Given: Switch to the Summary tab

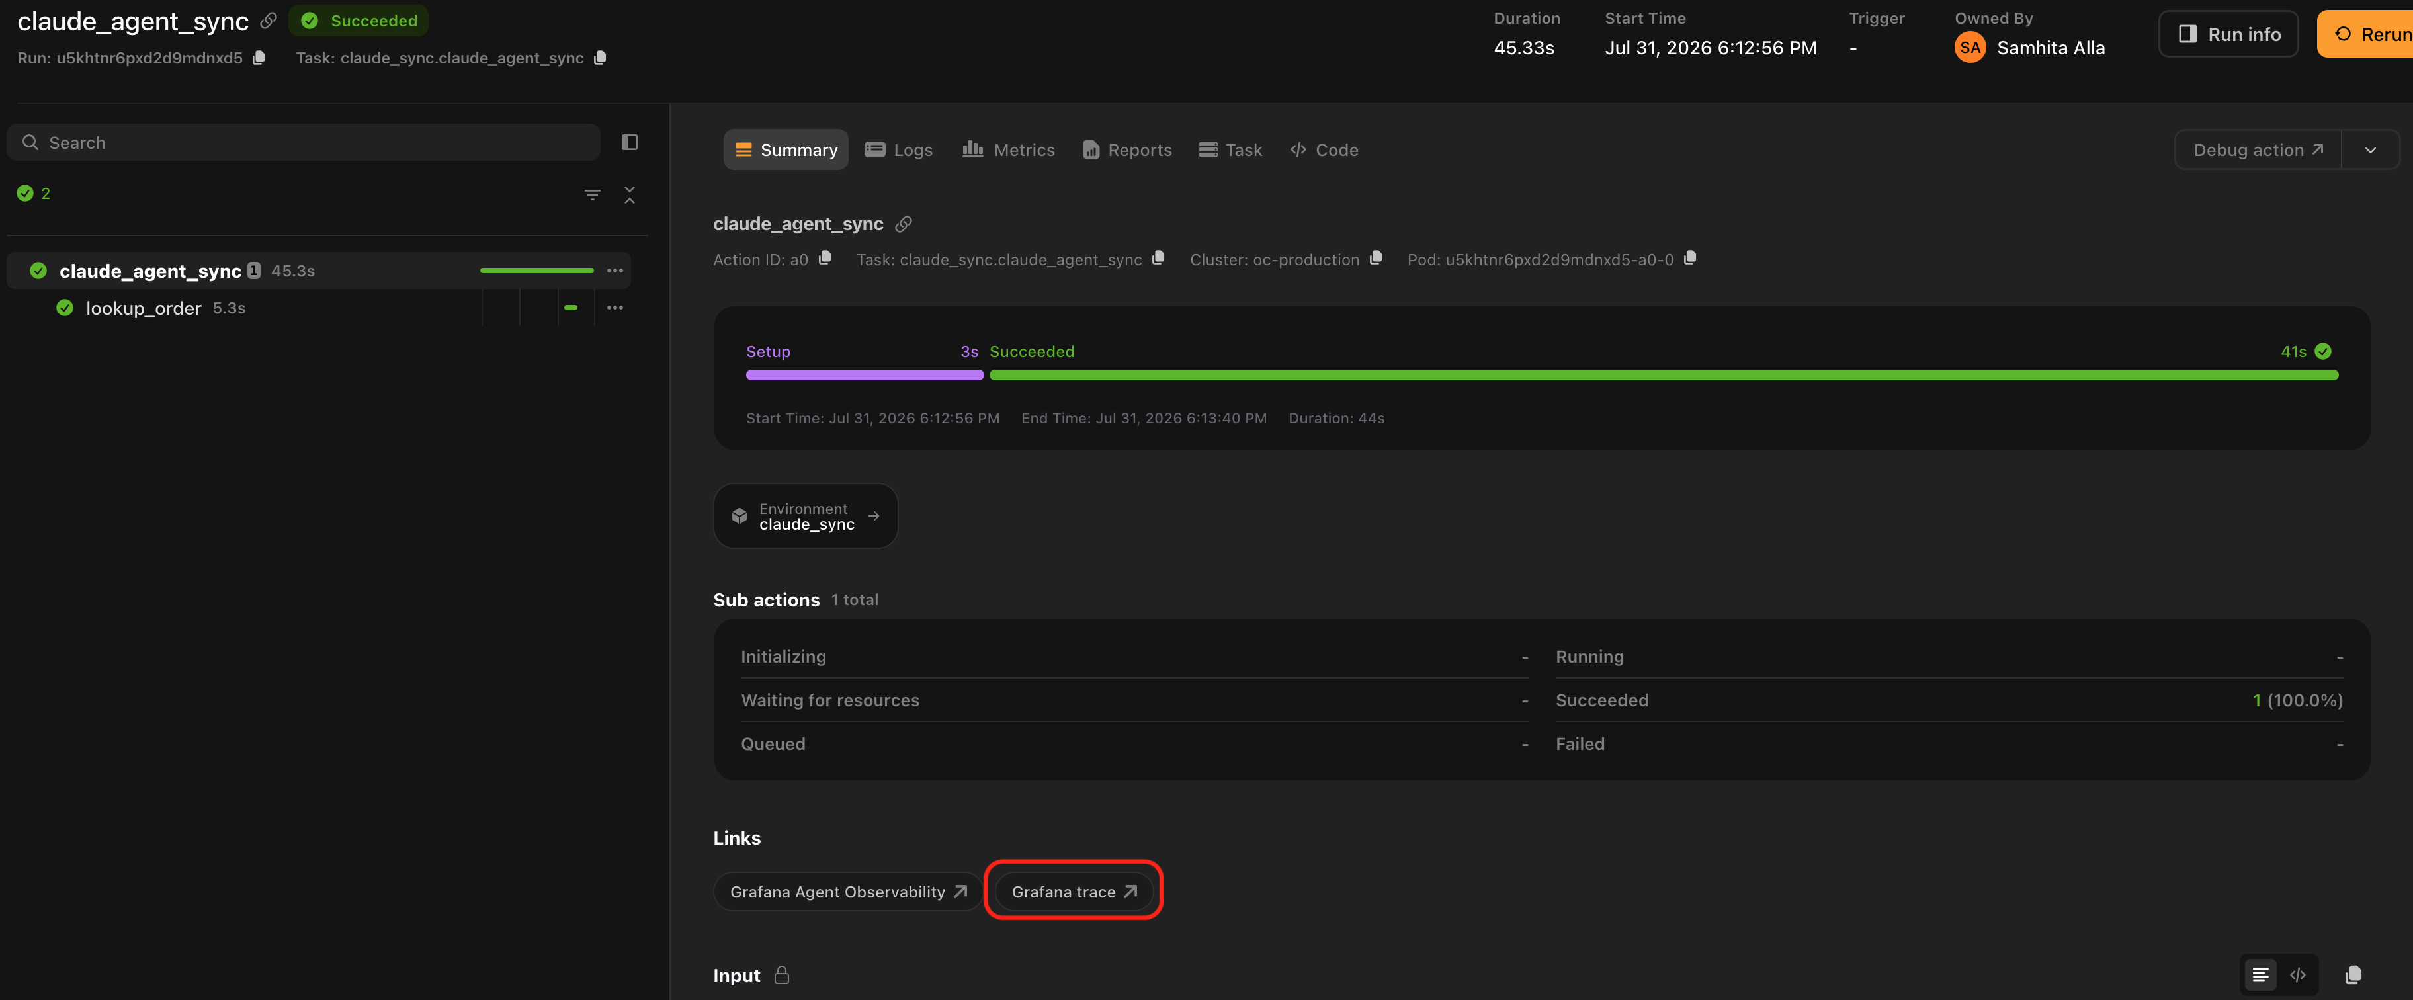Looking at the screenshot, I should tap(786, 150).
